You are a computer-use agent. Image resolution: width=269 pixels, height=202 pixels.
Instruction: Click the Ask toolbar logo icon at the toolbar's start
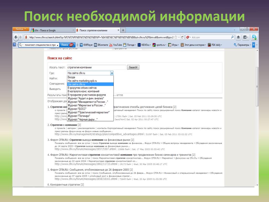14,45
